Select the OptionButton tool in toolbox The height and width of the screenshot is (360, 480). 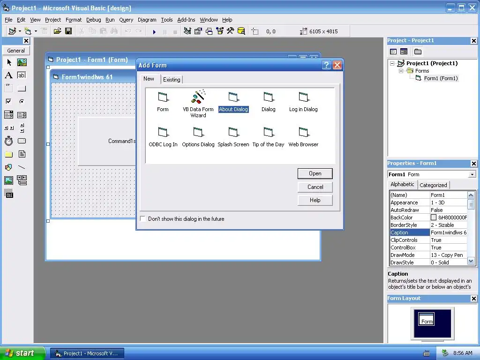[x=22, y=101]
